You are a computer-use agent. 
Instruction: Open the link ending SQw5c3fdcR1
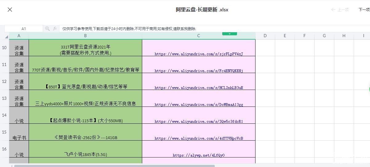point(199,122)
